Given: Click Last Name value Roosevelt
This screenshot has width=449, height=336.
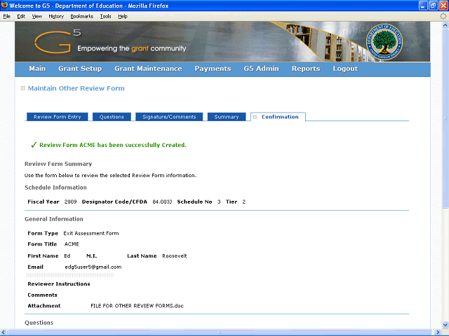Looking at the screenshot, I should click(x=175, y=256).
